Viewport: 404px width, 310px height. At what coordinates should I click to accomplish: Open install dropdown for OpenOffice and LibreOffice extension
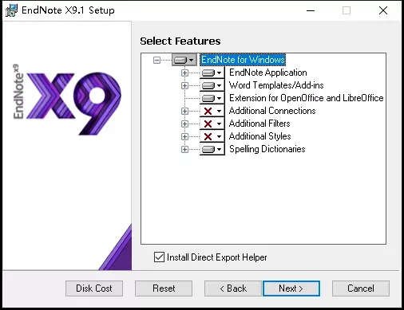212,98
